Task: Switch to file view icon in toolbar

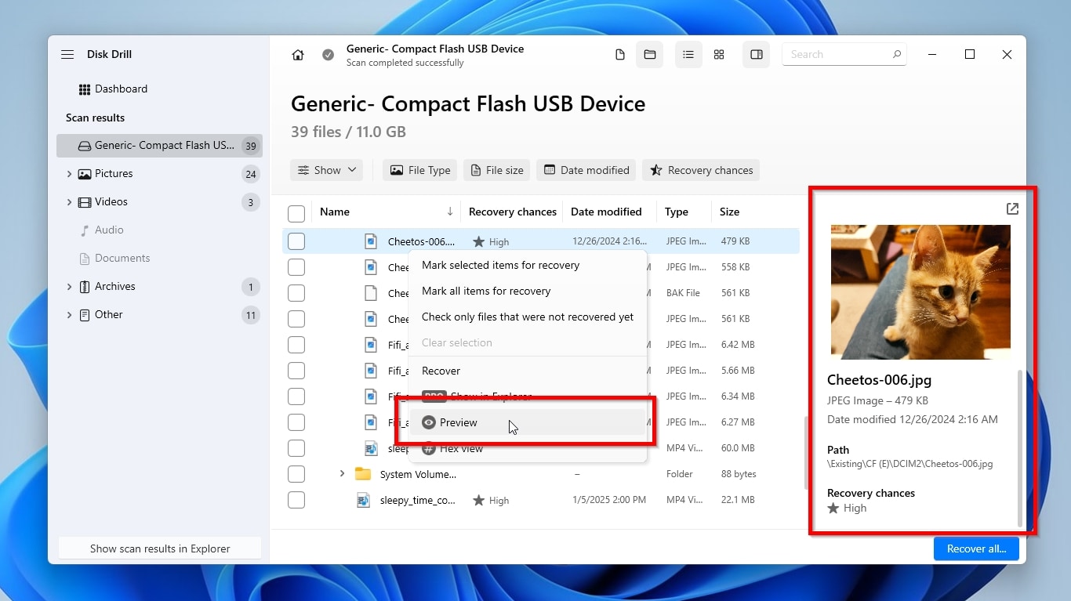Action: coord(620,55)
